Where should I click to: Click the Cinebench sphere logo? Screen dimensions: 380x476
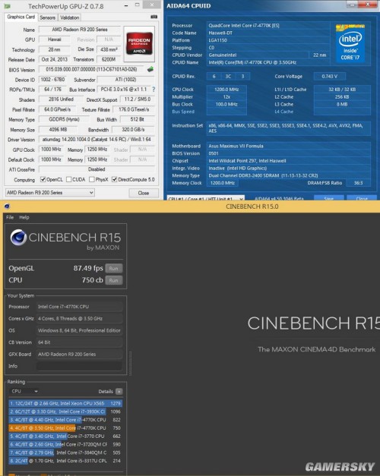18,238
